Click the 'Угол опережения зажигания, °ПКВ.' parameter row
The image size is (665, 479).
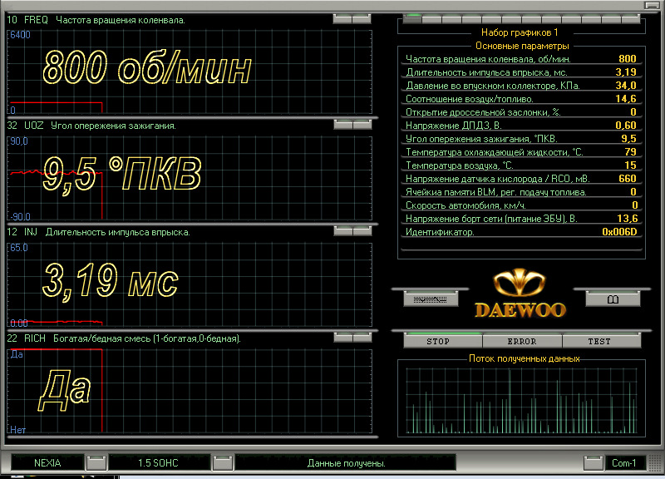pyautogui.click(x=521, y=139)
